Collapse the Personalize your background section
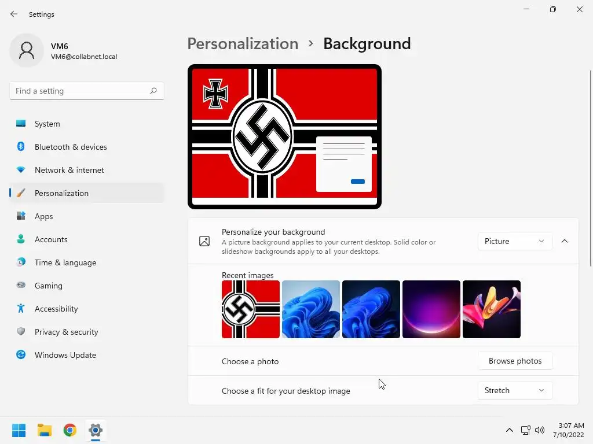 tap(564, 241)
